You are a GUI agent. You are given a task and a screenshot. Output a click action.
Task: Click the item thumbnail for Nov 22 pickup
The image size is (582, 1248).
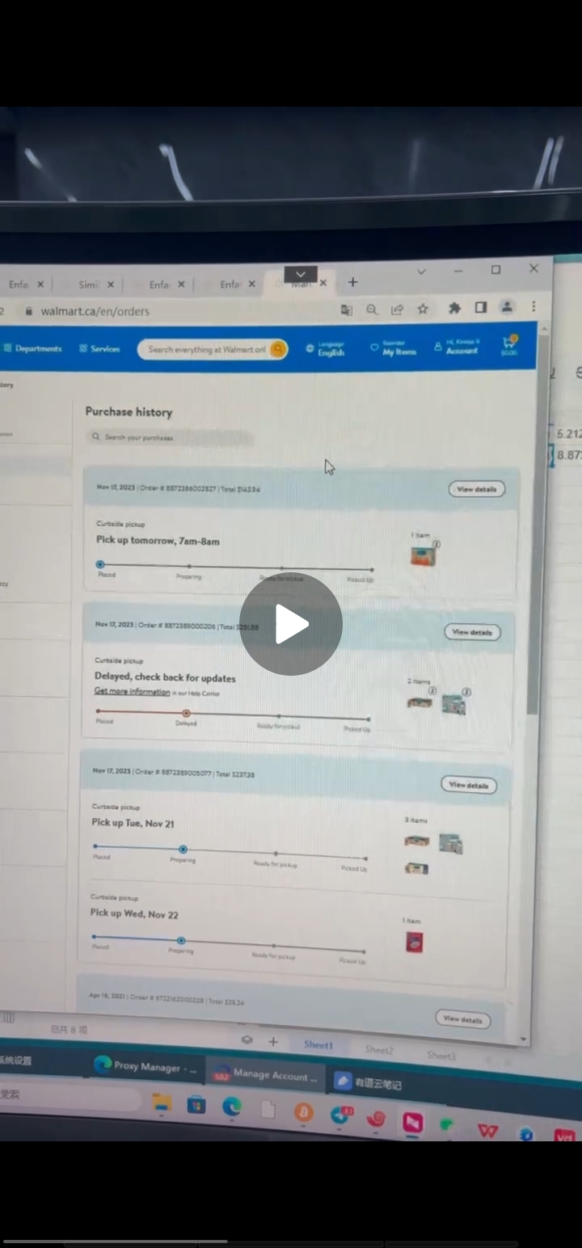tap(414, 942)
